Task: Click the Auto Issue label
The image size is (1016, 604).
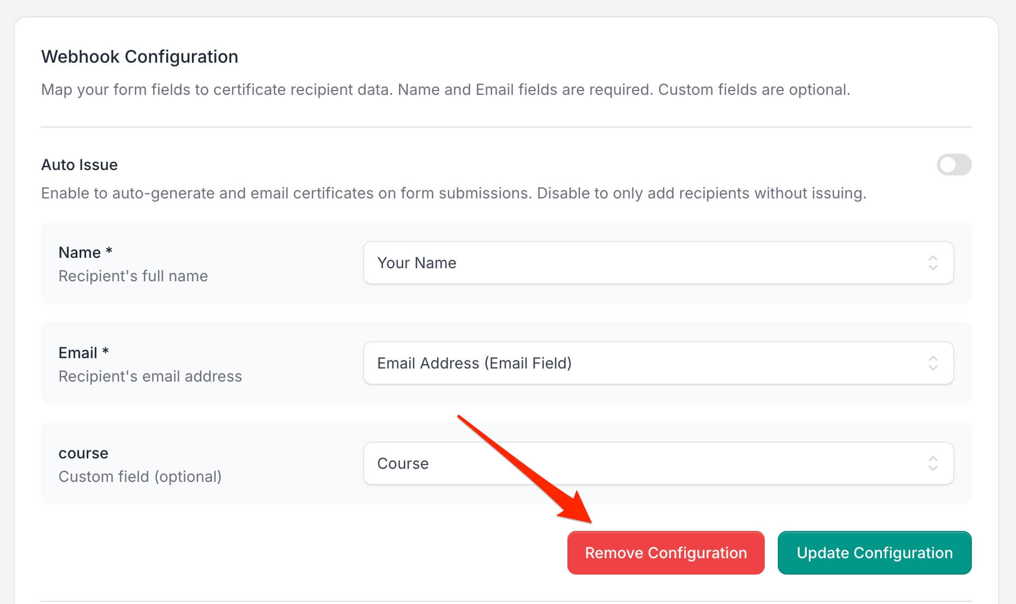Action: click(80, 165)
